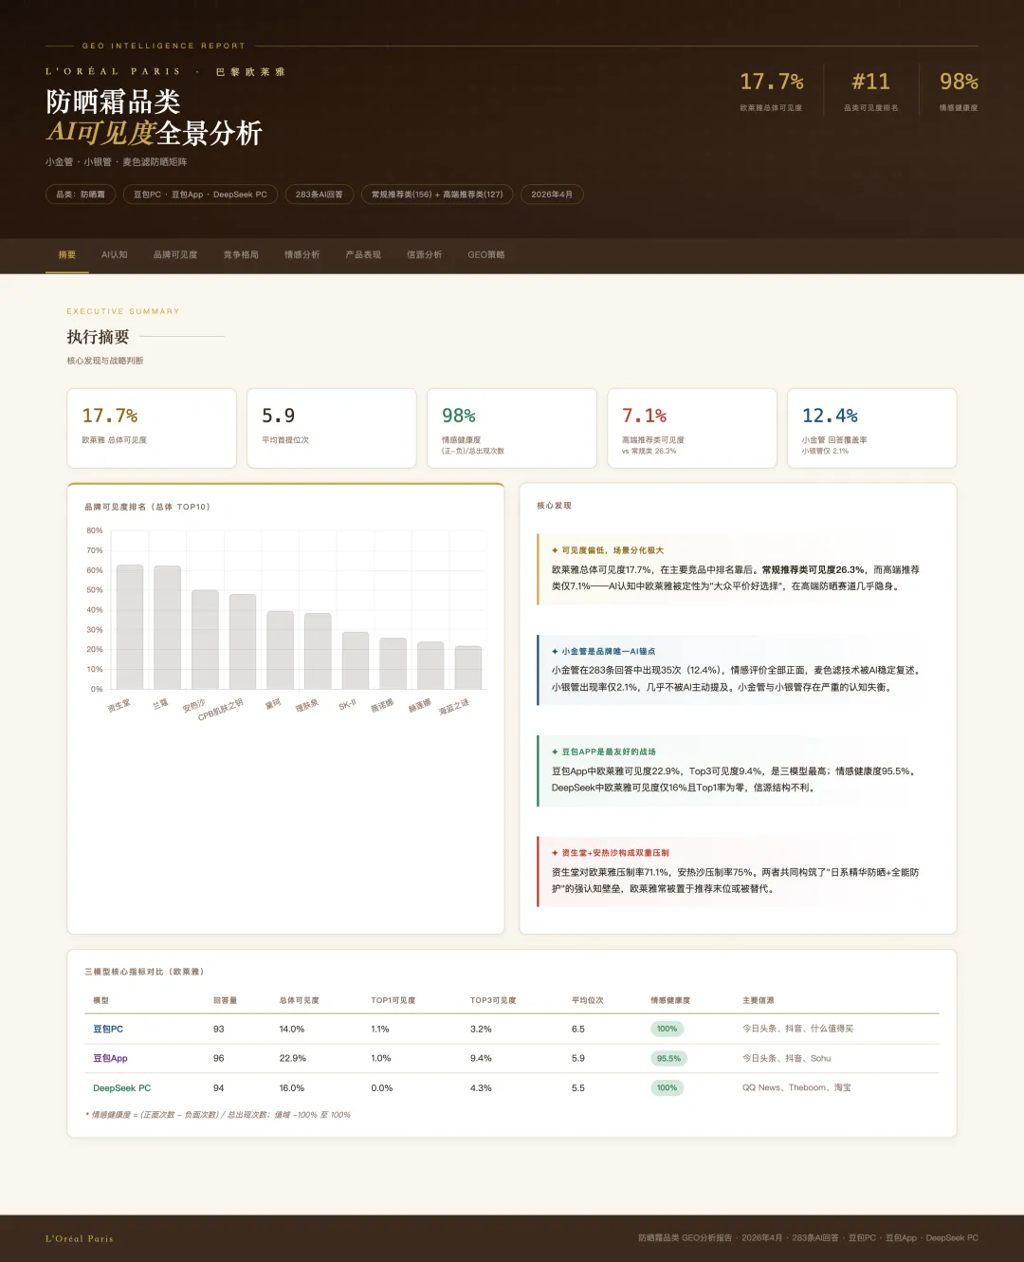Click 16.0% in the DeepSeek PC row
The width and height of the screenshot is (1024, 1262).
pyautogui.click(x=292, y=1088)
